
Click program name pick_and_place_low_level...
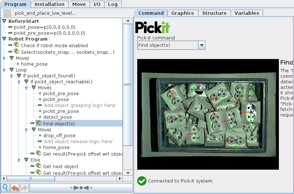(45, 13)
